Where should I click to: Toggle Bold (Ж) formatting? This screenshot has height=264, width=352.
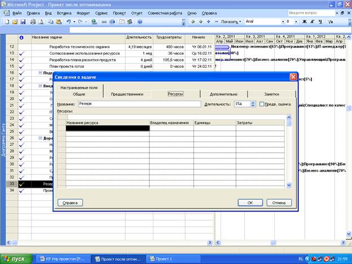coord(304,21)
